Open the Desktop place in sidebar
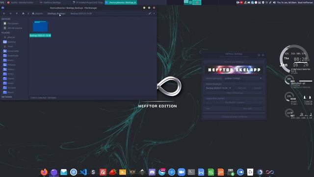The image size is (314, 177). 12,42
